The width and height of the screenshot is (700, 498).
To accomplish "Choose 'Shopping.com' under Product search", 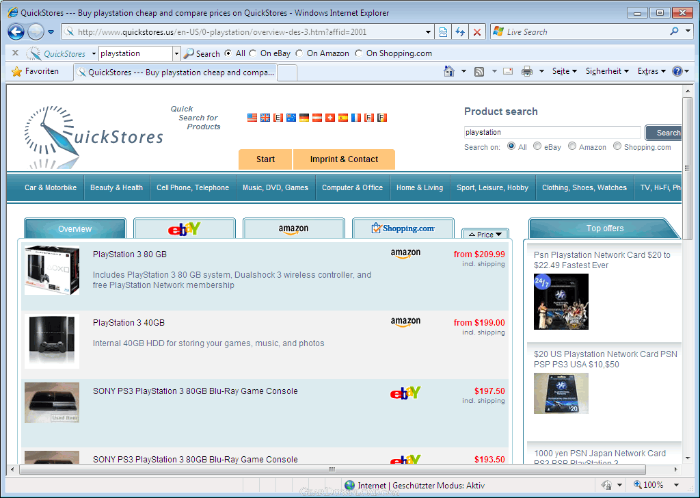I will 617,146.
